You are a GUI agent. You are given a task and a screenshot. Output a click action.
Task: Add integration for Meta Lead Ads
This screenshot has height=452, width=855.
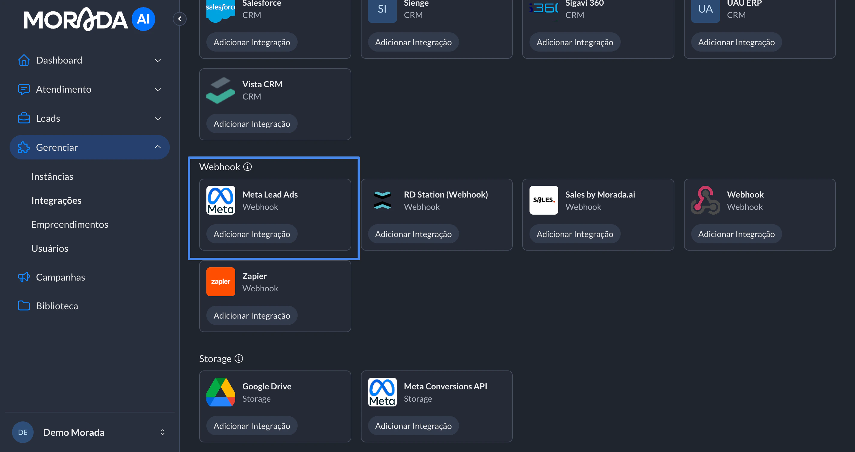[x=252, y=234]
